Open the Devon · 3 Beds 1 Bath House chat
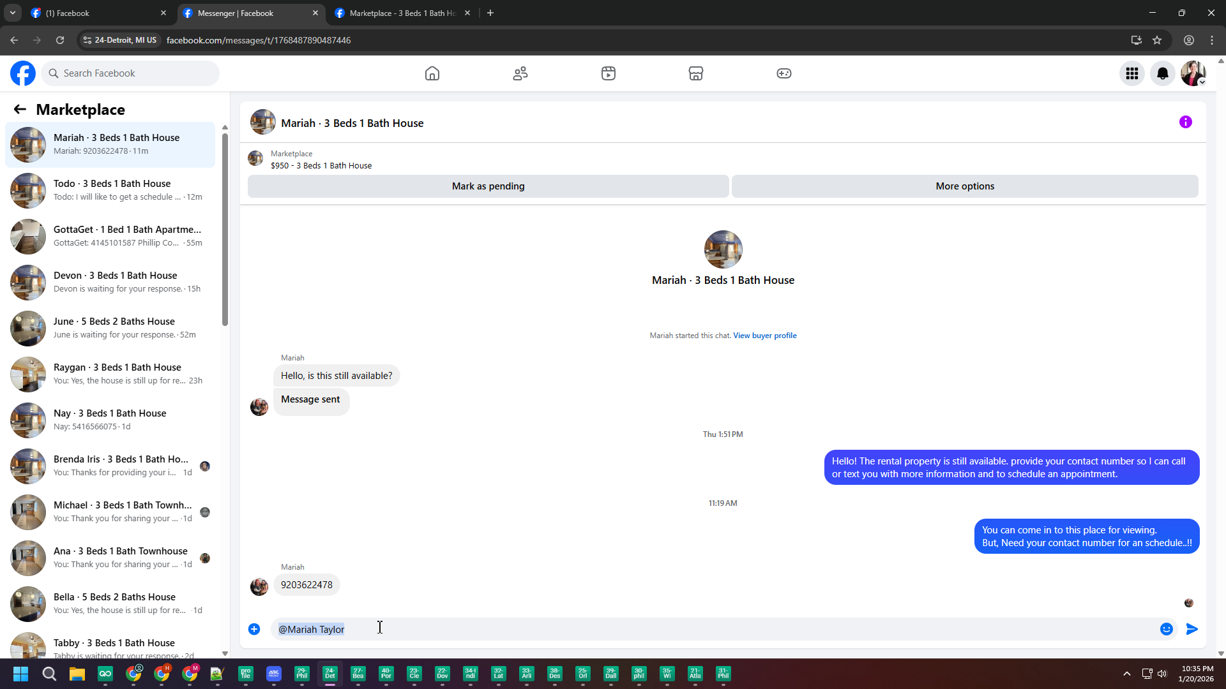This screenshot has width=1226, height=689. click(110, 282)
